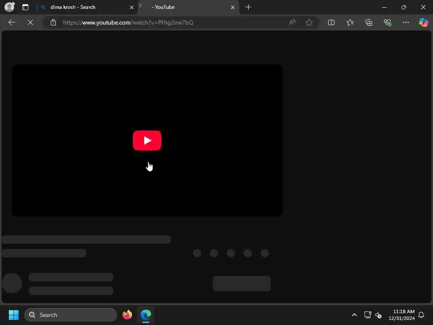Open Copilot sidebar

[423, 22]
